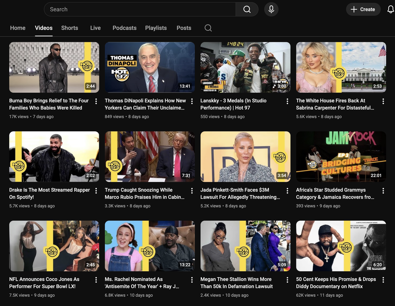Open options menu for Drake Spotify video
Screen dimensions: 395x306
(x=96, y=190)
